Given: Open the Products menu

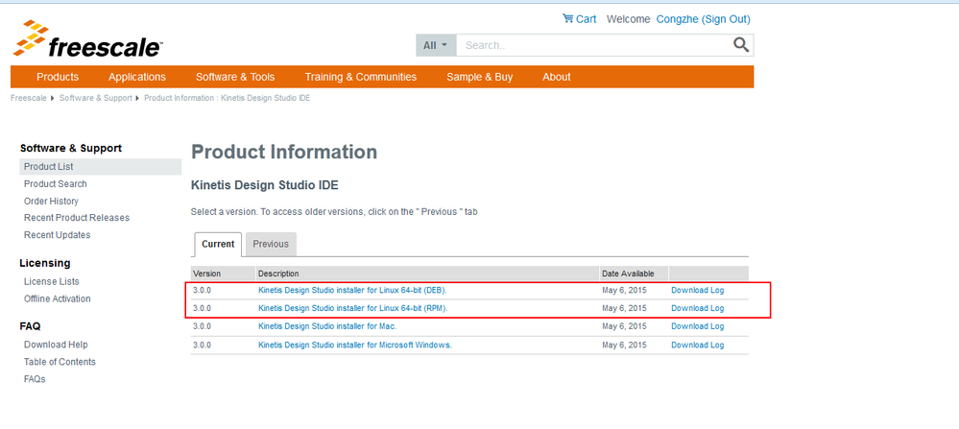Looking at the screenshot, I should pyautogui.click(x=58, y=77).
